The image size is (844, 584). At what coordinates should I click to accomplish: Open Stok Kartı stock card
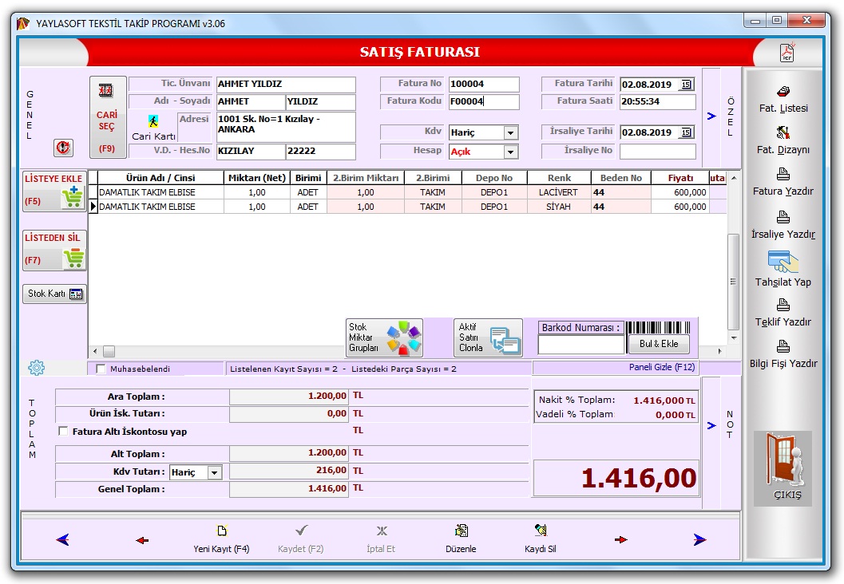coord(54,294)
